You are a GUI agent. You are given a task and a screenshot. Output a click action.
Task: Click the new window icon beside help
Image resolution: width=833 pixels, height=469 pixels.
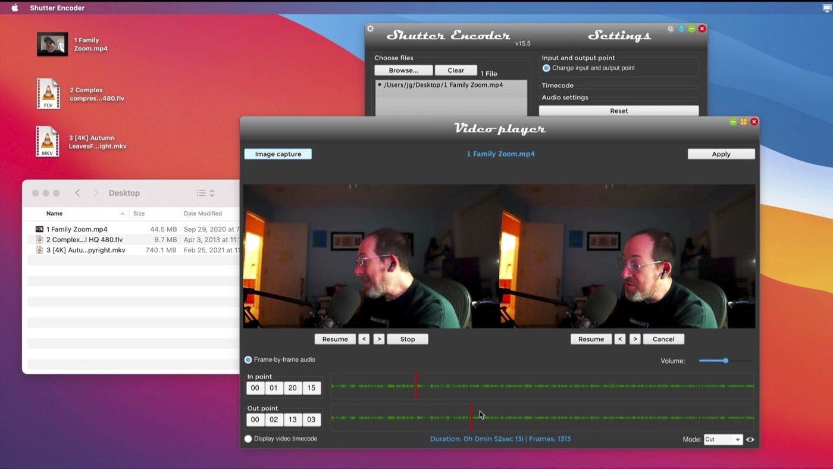[x=671, y=29]
